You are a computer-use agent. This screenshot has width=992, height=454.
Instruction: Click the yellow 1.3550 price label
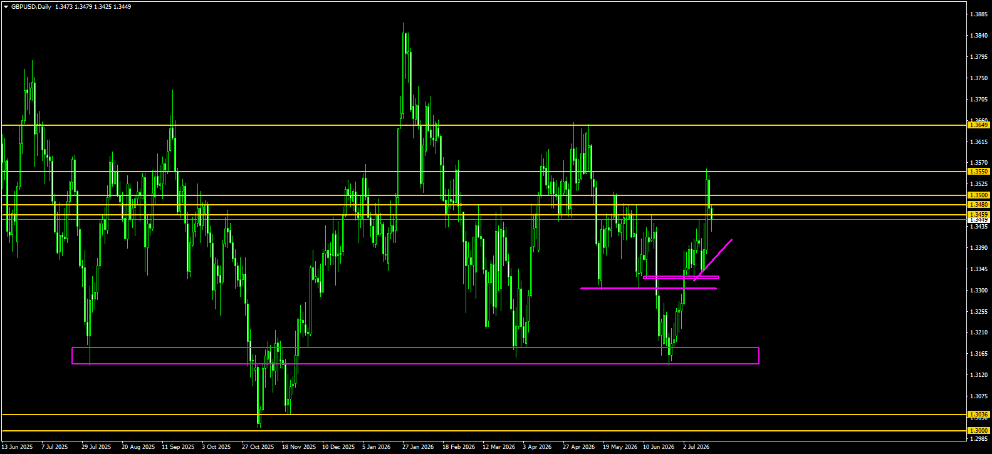(979, 172)
